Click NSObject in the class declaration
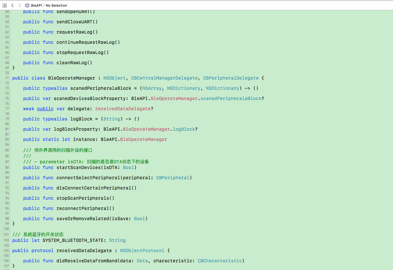Image resolution: width=393 pixels, height=270 pixels. (115, 78)
